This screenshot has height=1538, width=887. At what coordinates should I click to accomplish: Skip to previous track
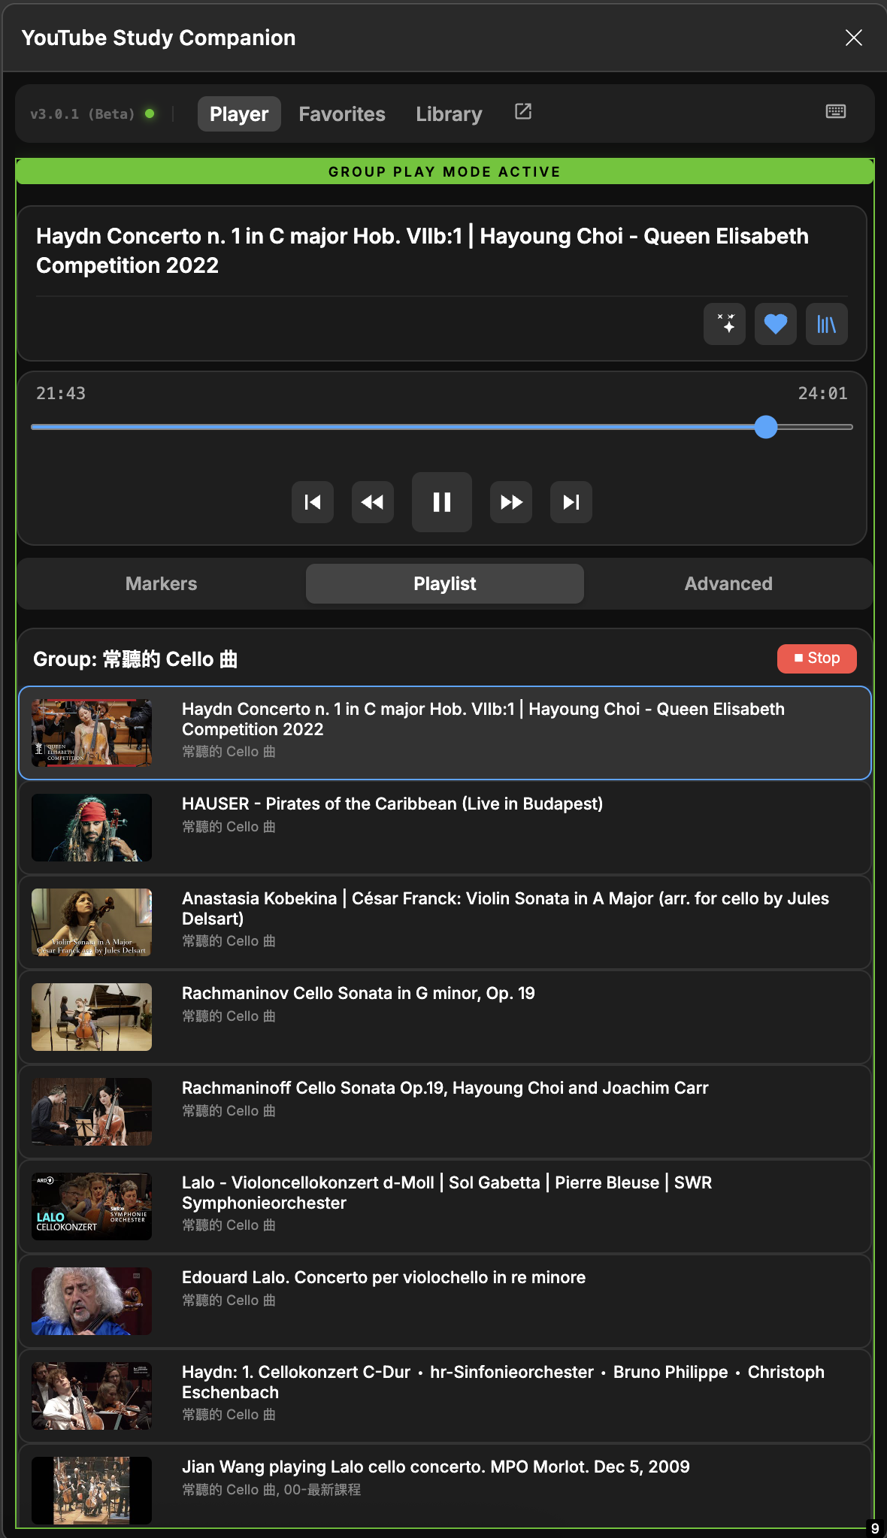point(313,502)
